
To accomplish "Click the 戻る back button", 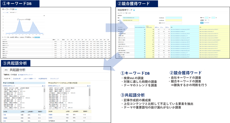I will (6, 70).
